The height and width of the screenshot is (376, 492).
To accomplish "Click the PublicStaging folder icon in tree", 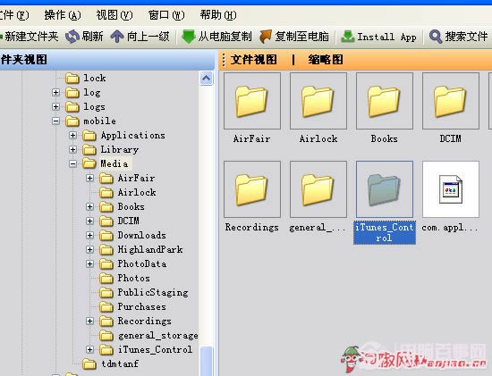I will [106, 292].
